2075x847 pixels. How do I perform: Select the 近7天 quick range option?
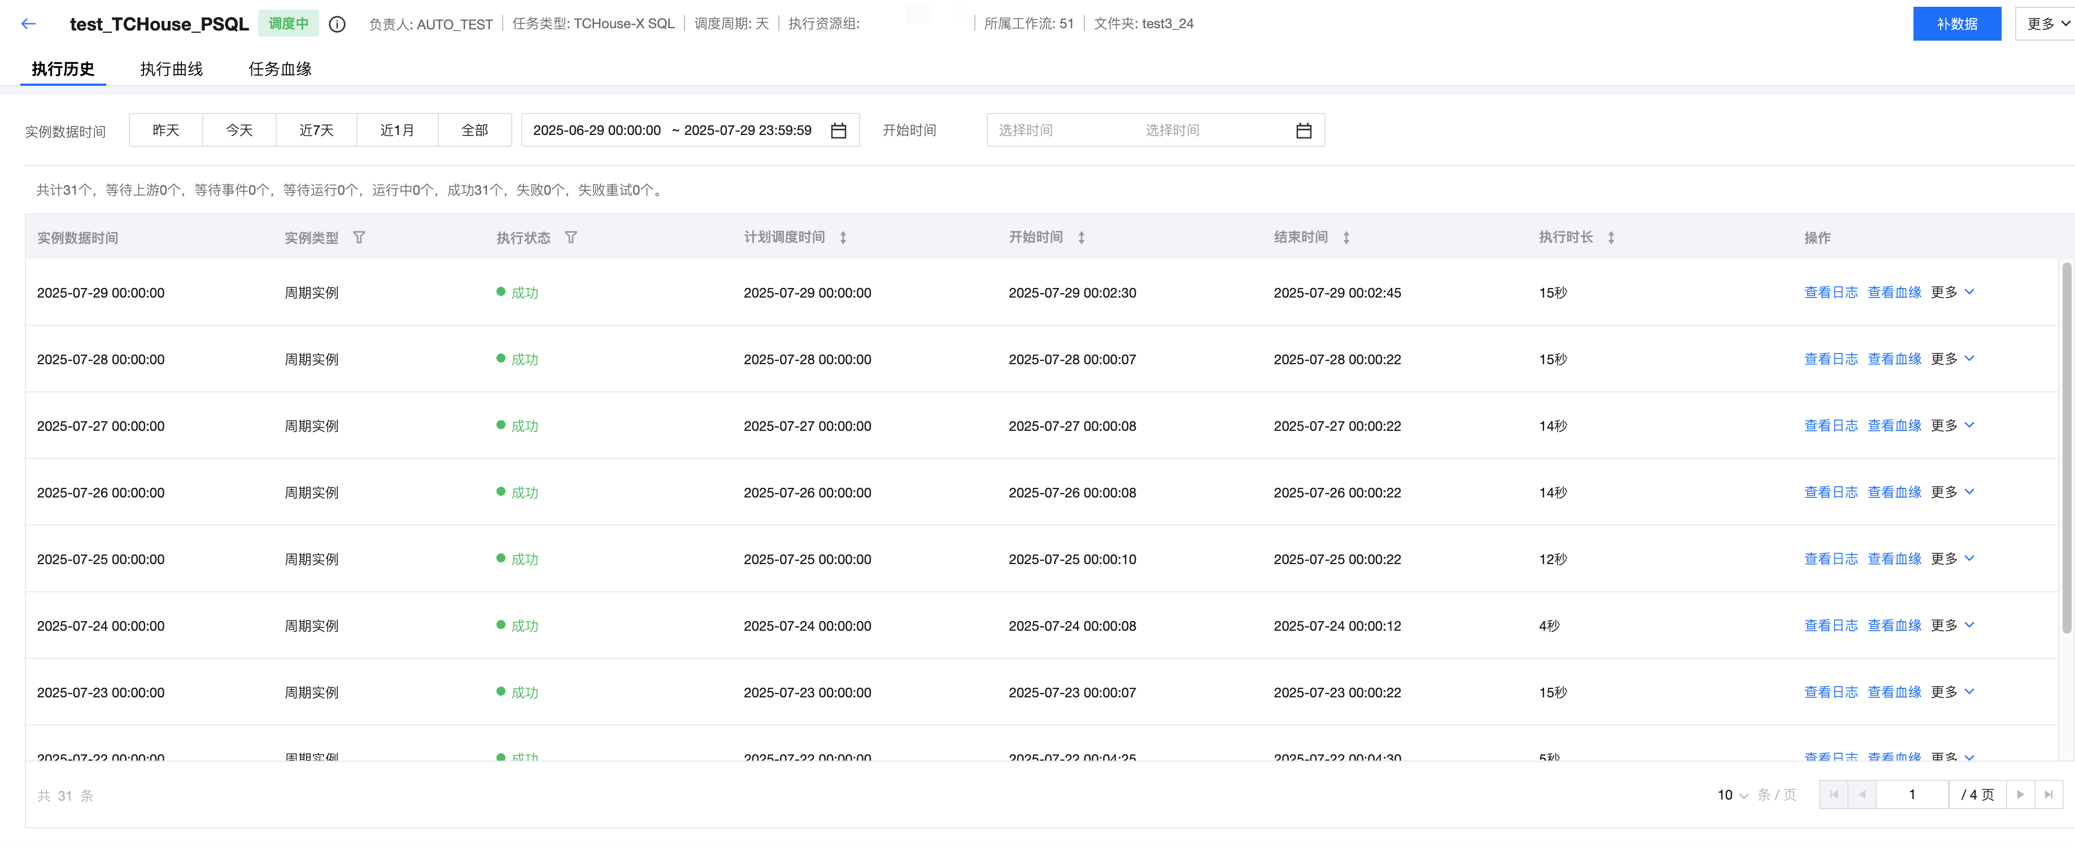coord(316,130)
